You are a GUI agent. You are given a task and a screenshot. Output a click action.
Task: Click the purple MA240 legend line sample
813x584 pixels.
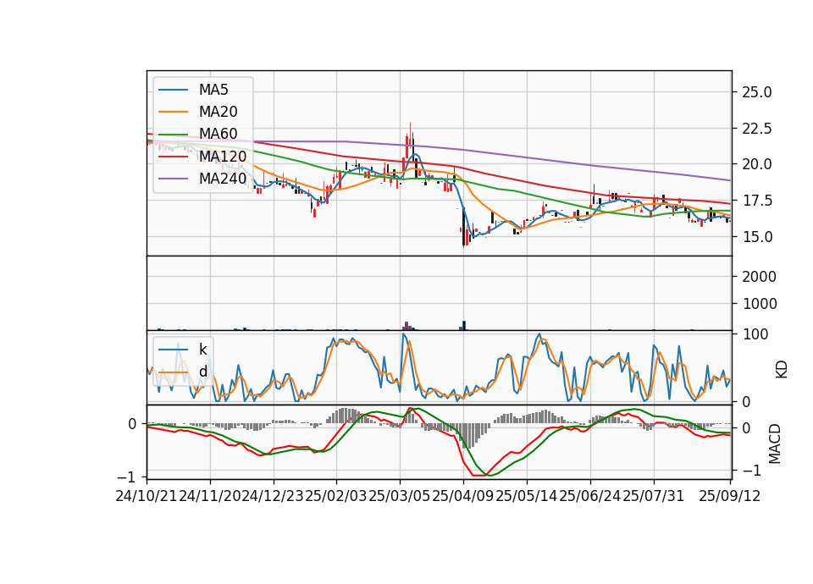[173, 179]
